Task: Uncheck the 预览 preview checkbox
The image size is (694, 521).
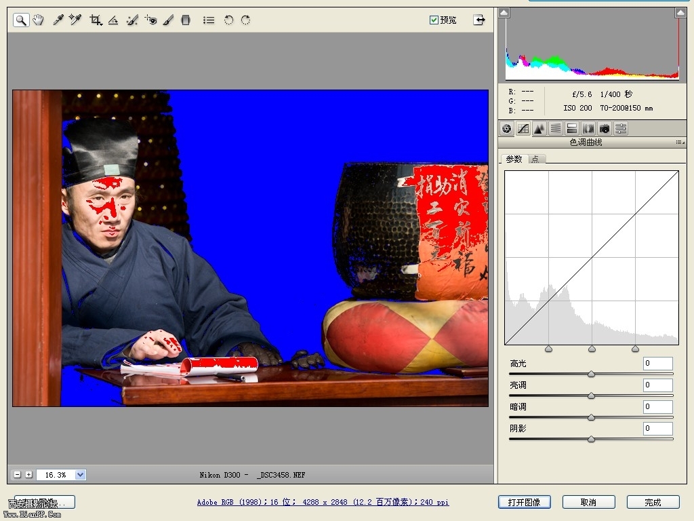Action: [434, 20]
